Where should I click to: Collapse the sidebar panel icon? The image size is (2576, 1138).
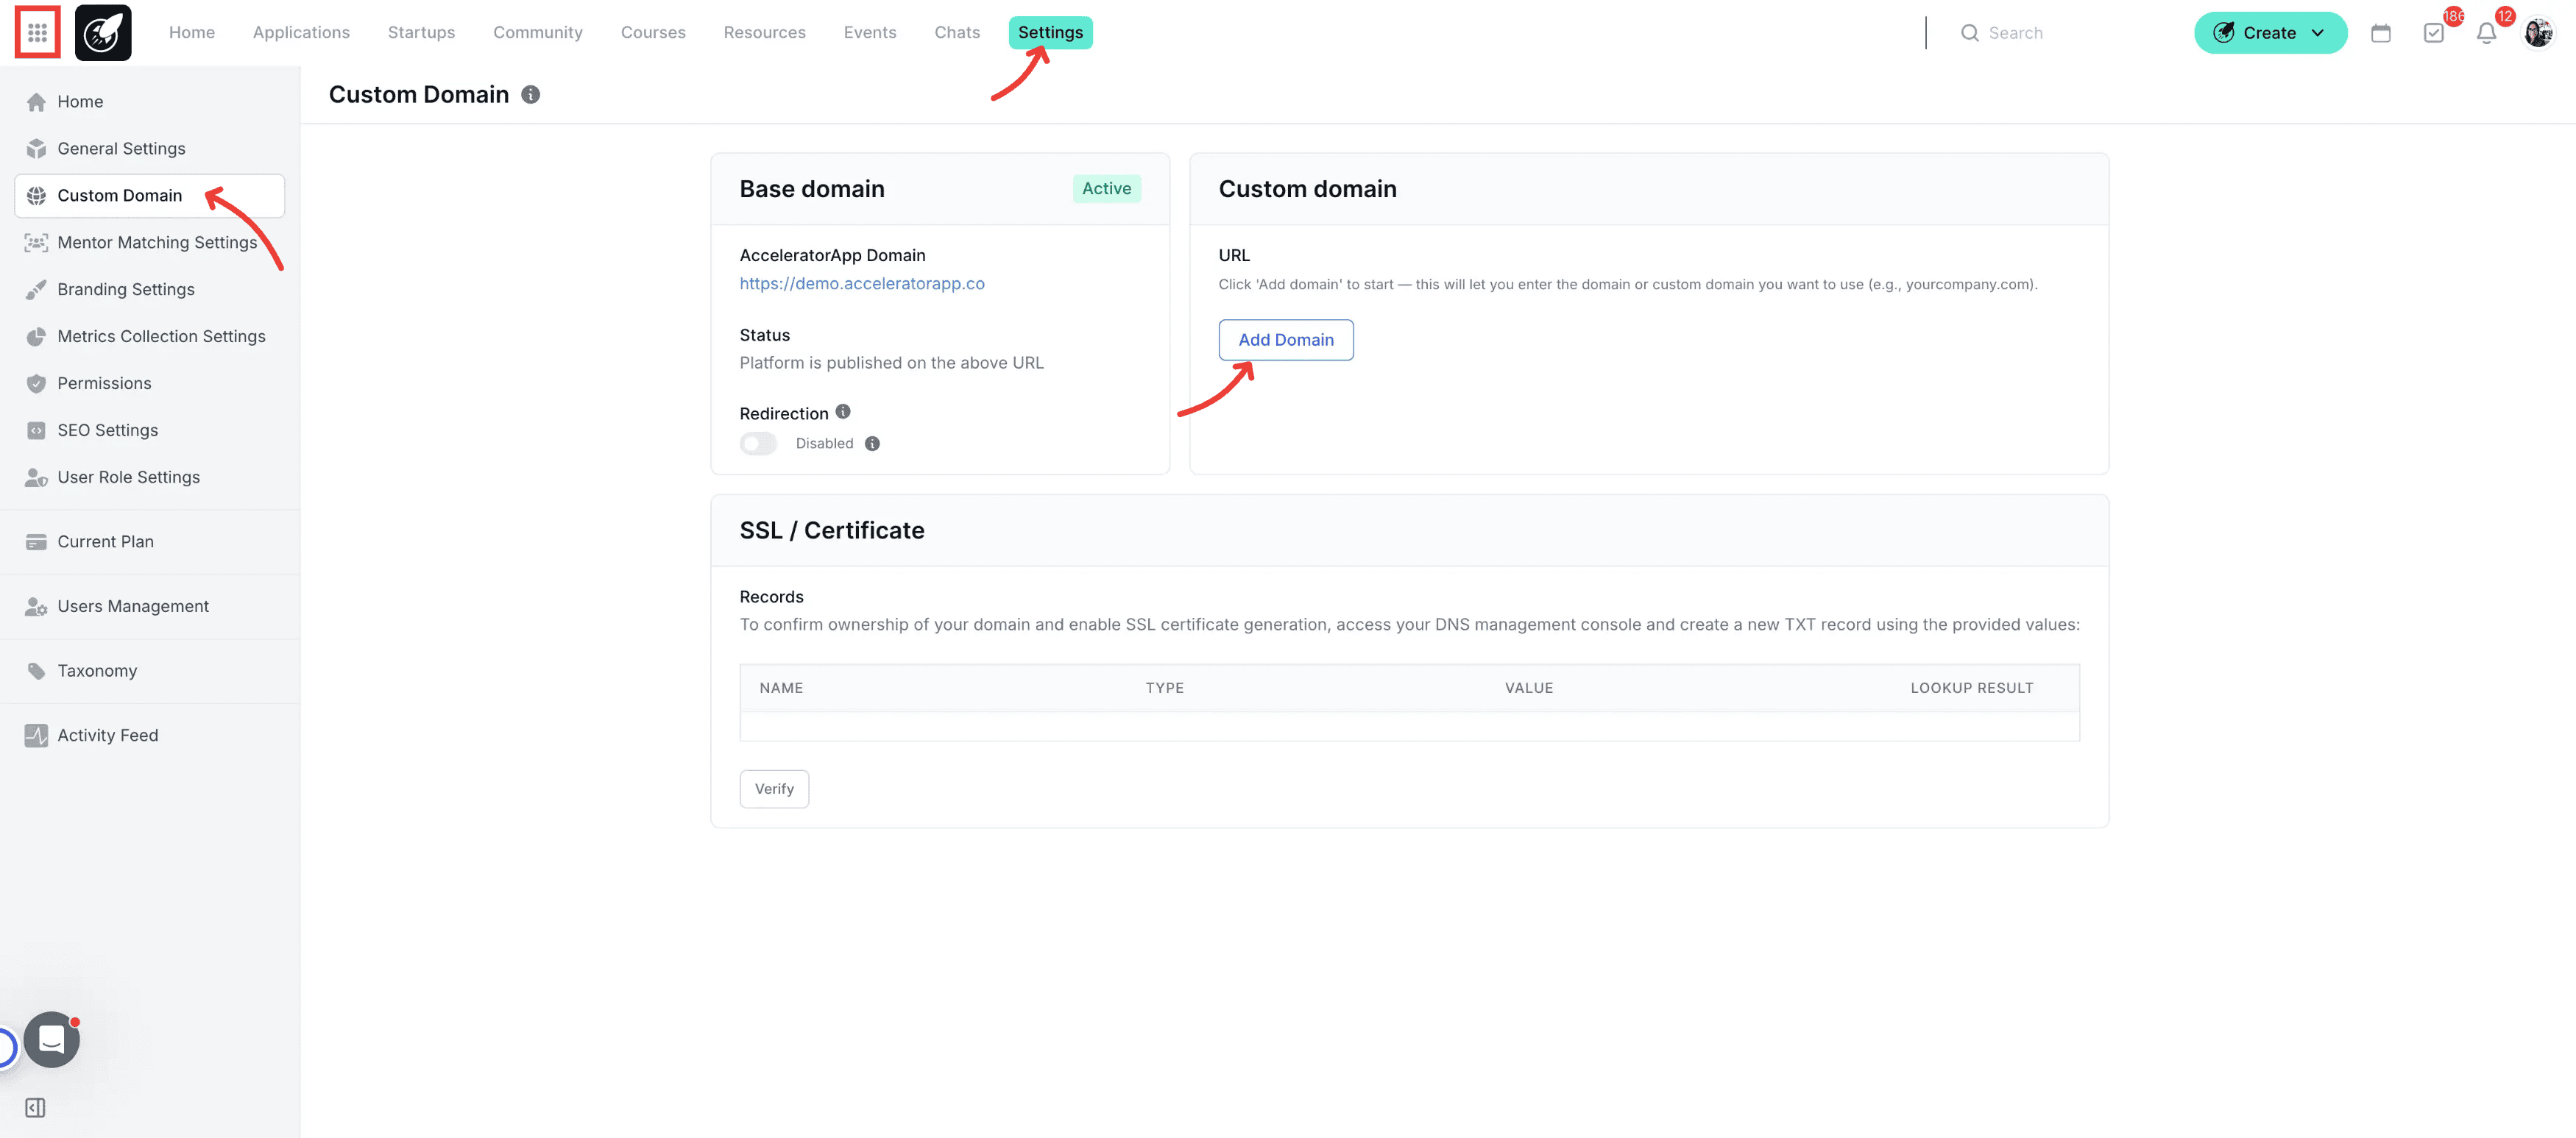[35, 1107]
